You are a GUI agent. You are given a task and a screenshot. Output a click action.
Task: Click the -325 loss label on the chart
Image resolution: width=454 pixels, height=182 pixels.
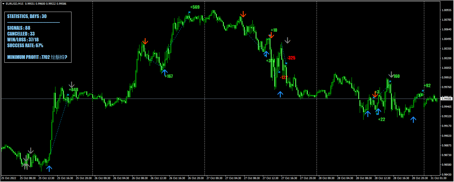point(291,58)
